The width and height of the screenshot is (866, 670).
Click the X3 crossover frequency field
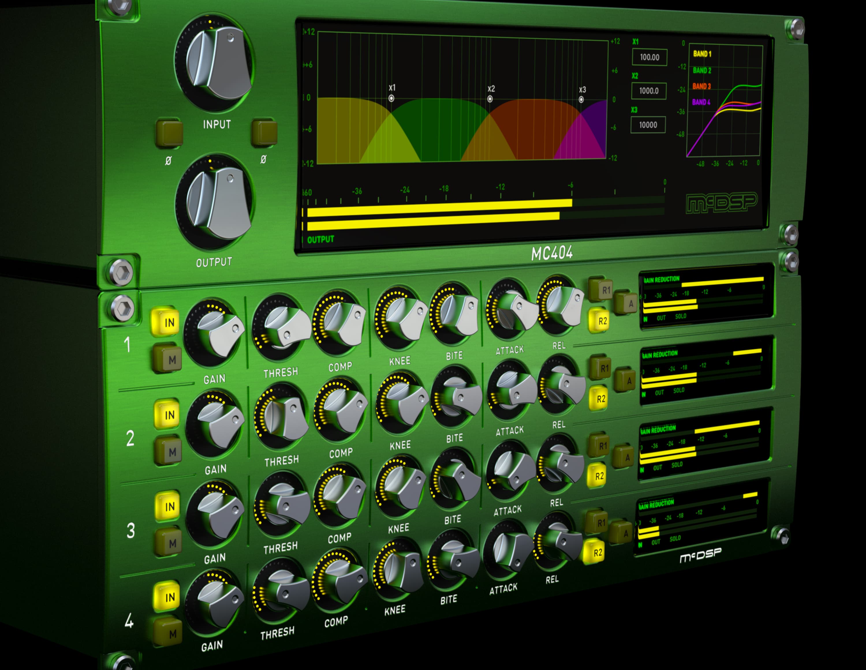click(648, 125)
